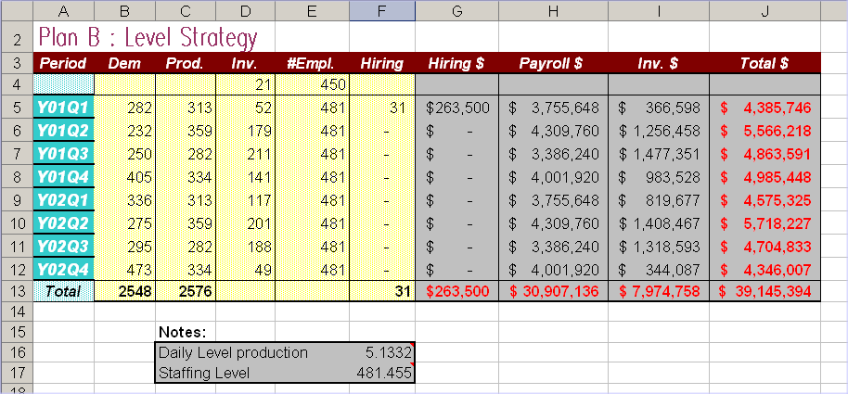Select total cost 5,718,227
The width and height of the screenshot is (848, 394).
click(764, 223)
